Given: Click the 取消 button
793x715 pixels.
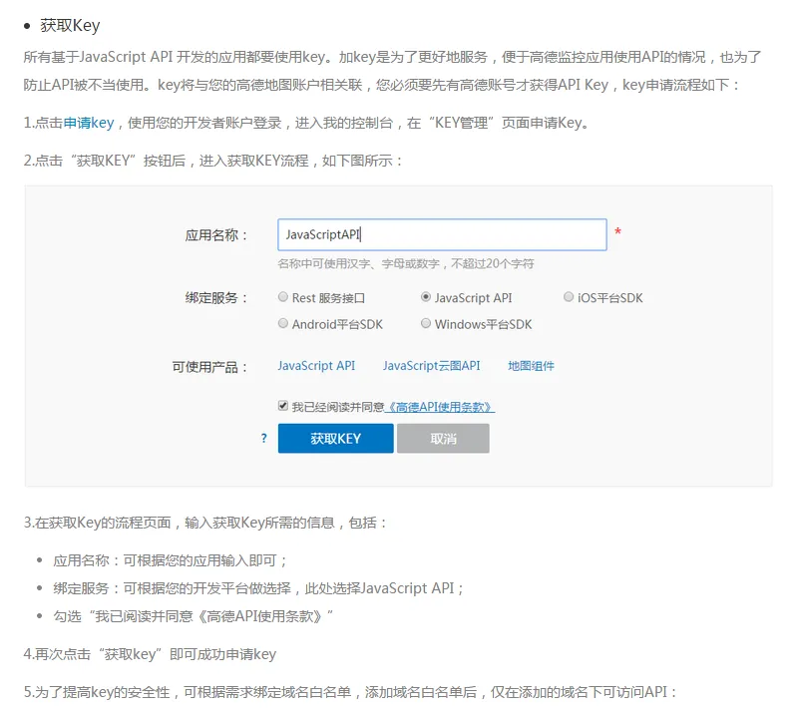Looking at the screenshot, I should tap(443, 438).
